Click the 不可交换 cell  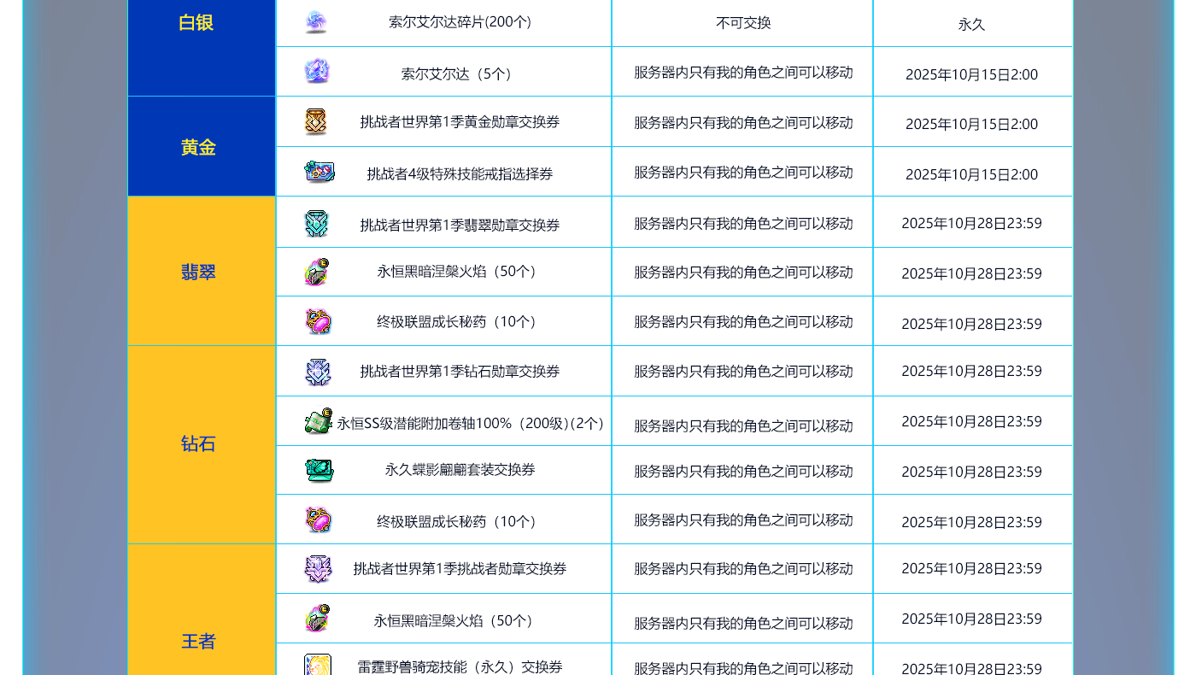point(742,22)
